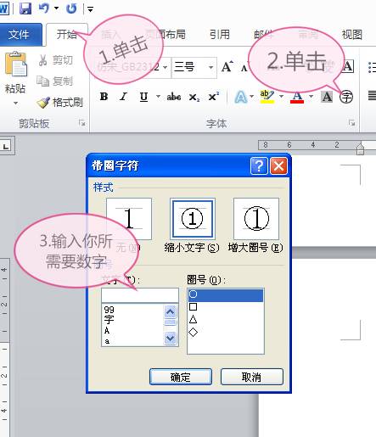Click the Redo icon in quick access toolbar
The height and width of the screenshot is (437, 376).
click(71, 8)
